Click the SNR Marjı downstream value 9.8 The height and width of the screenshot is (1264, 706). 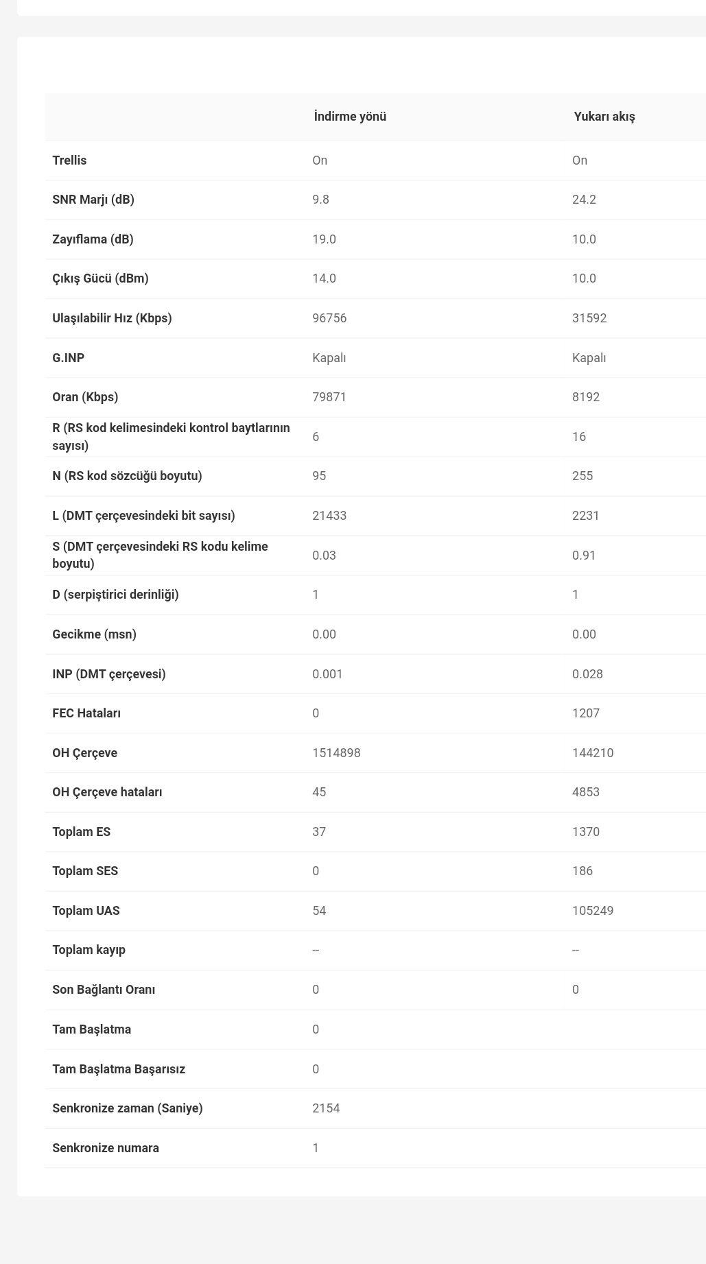pyautogui.click(x=320, y=200)
